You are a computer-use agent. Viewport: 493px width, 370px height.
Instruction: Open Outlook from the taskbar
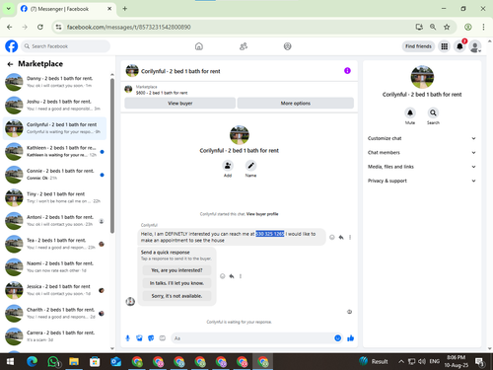coord(116,362)
